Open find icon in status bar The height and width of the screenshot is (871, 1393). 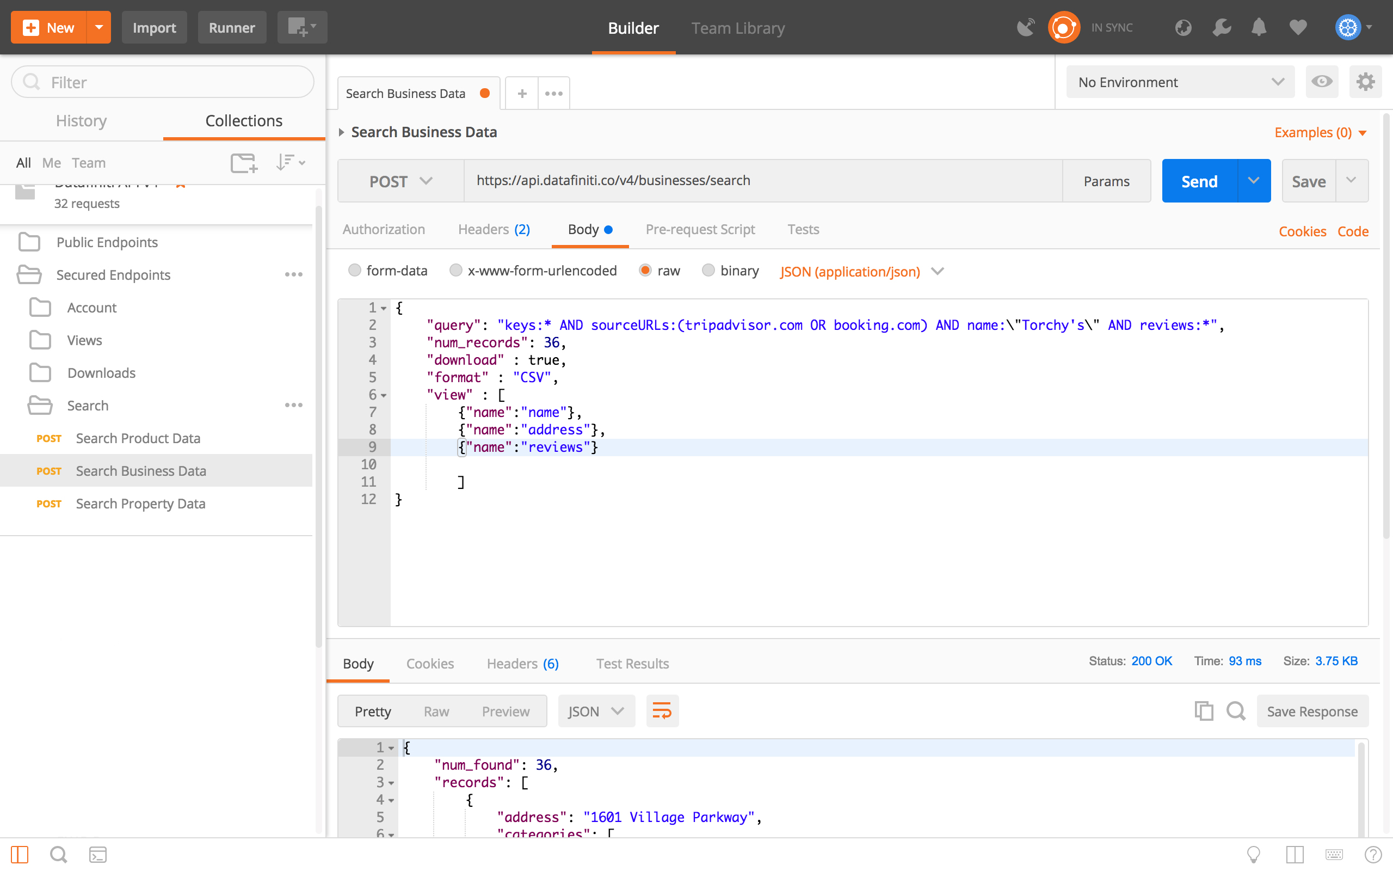(58, 855)
